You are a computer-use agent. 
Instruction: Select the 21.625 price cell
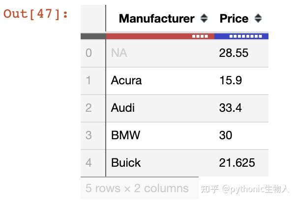(x=237, y=163)
